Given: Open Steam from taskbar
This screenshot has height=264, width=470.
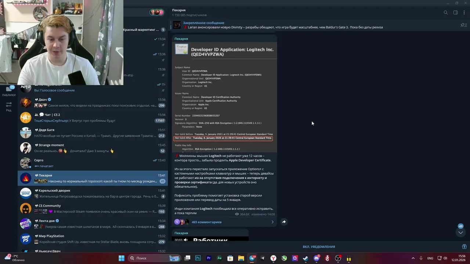Looking at the screenshot, I should tap(305, 258).
